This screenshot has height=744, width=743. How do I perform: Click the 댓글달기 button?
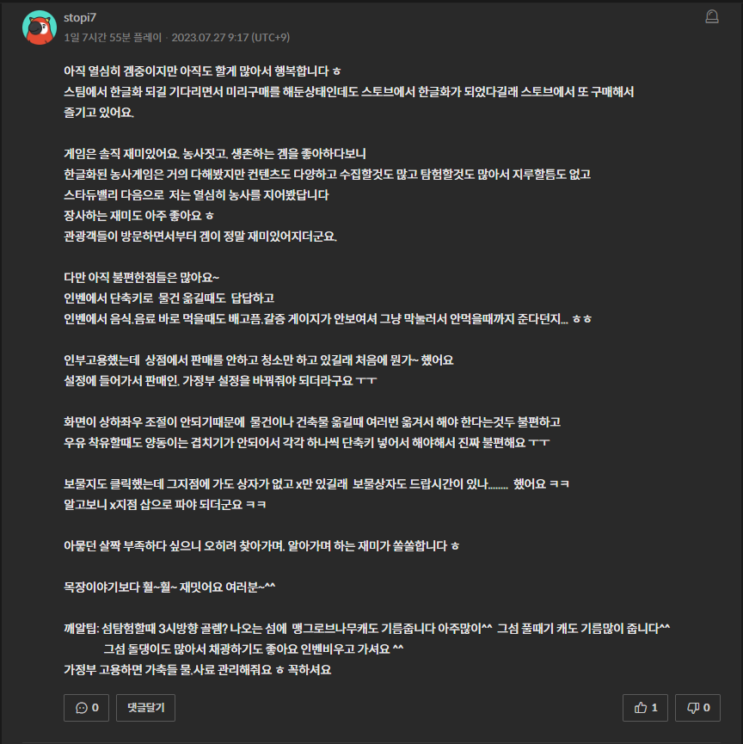click(x=145, y=708)
